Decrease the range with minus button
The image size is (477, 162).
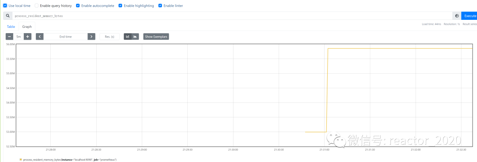pyautogui.click(x=9, y=37)
